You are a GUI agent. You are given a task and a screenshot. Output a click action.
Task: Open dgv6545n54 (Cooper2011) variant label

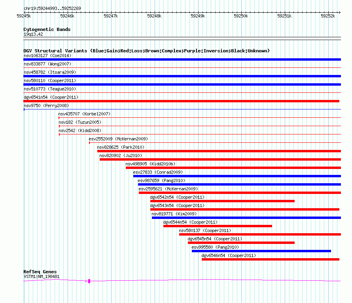215,239
